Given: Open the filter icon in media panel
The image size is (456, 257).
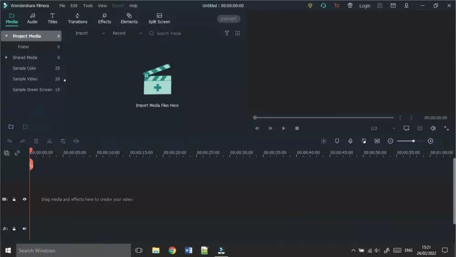Looking at the screenshot, I should [227, 33].
